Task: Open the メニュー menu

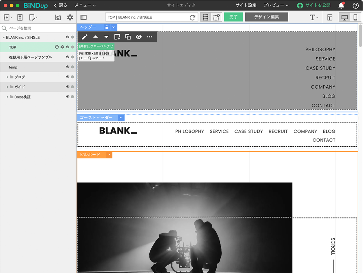Action: tap(85, 5)
